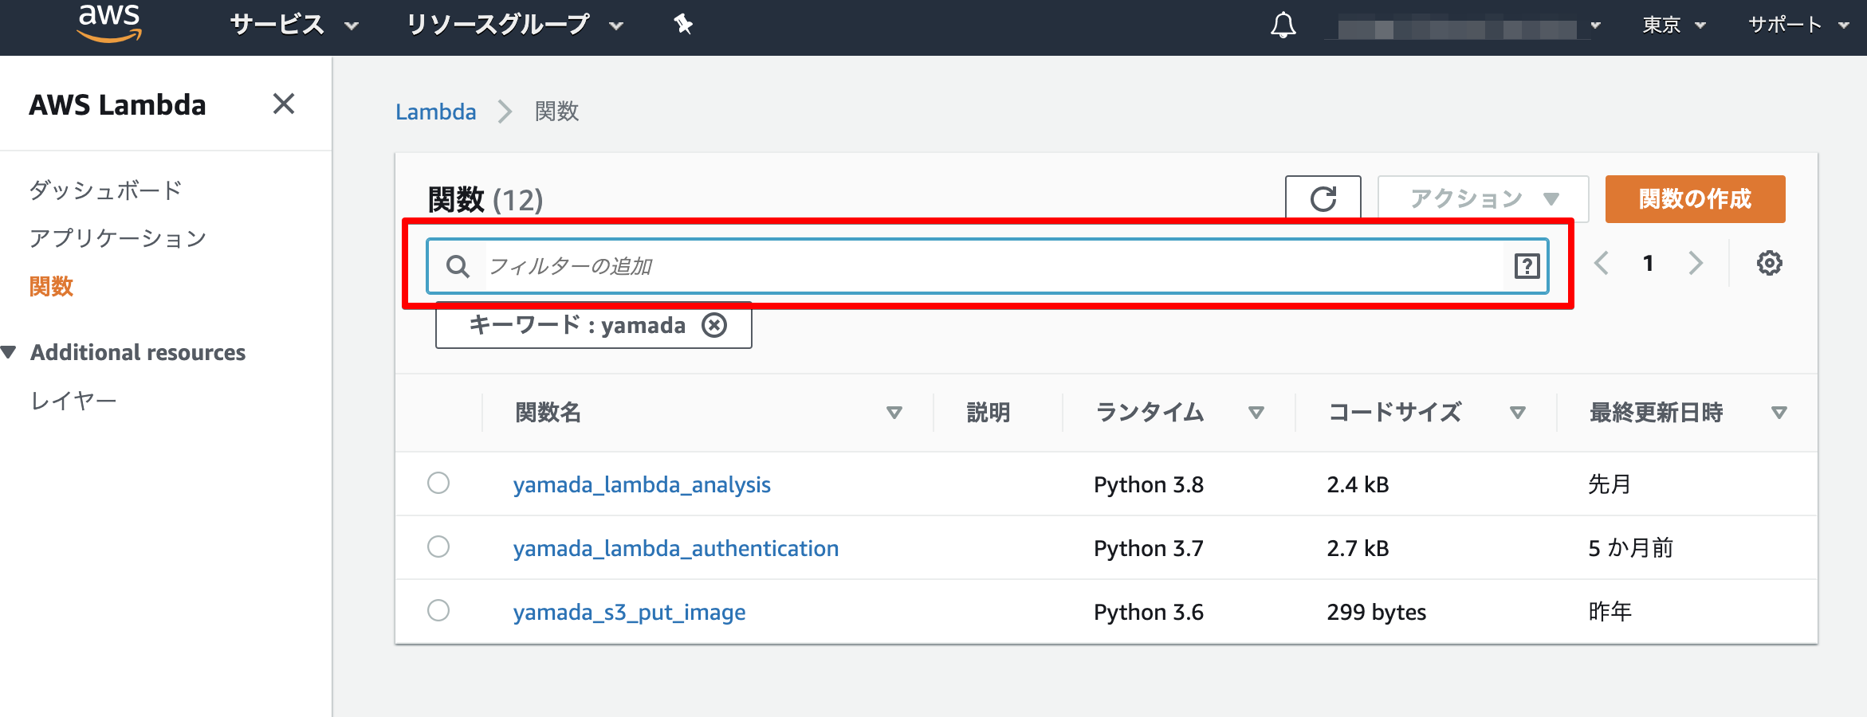Open the 東京 region dropdown
Viewport: 1867px width, 717px height.
click(1674, 25)
